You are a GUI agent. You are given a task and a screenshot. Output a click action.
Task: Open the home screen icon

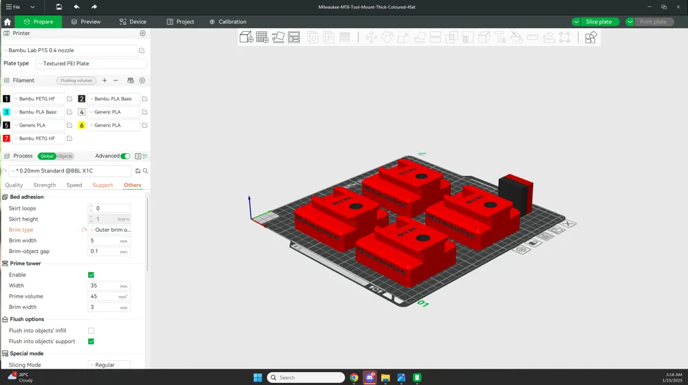pyautogui.click(x=8, y=21)
